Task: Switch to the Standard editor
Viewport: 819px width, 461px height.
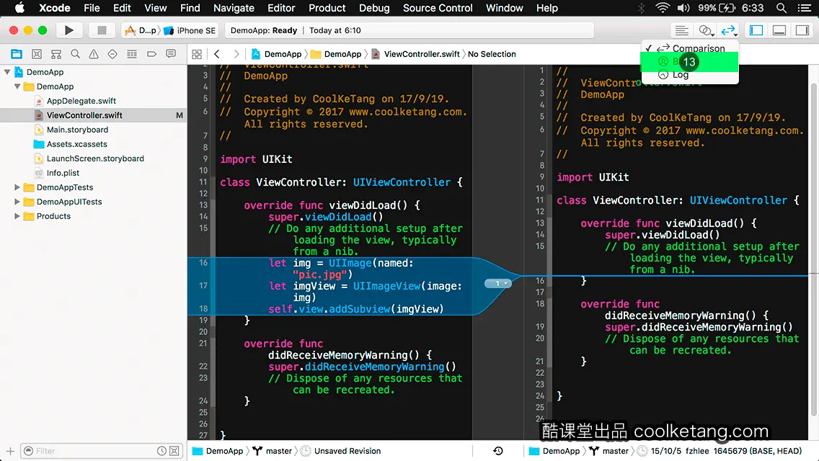Action: (x=681, y=30)
